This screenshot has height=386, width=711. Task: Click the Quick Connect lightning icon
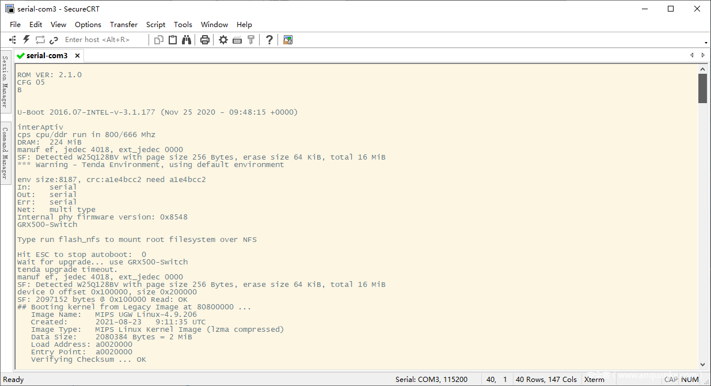coord(26,40)
